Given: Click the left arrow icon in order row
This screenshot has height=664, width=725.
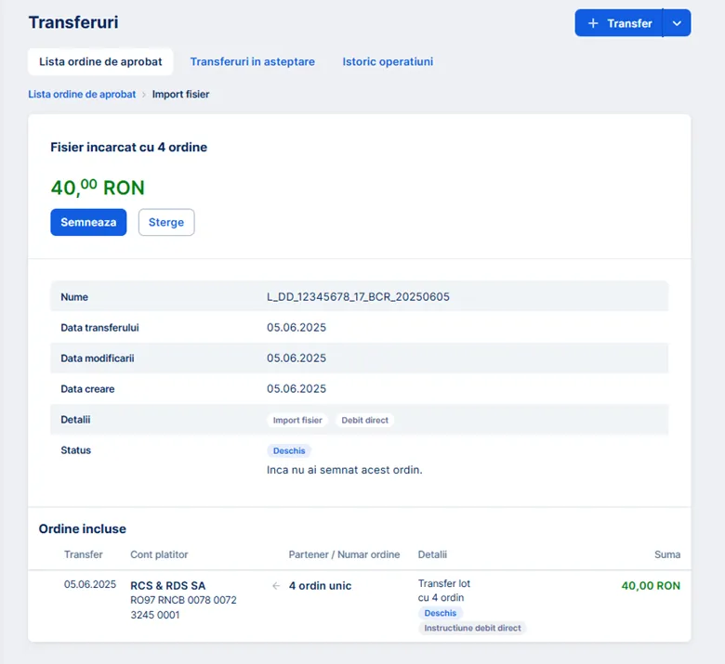Looking at the screenshot, I should pyautogui.click(x=275, y=586).
